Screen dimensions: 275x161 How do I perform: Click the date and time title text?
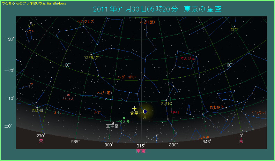157,9
